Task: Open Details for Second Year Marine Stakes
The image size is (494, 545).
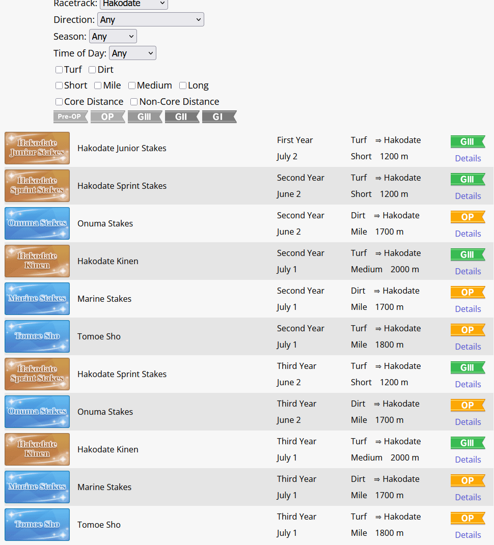Action: click(x=468, y=309)
